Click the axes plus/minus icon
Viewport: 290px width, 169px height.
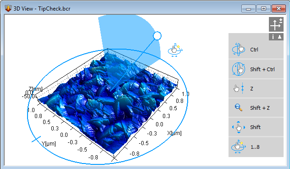point(276,24)
